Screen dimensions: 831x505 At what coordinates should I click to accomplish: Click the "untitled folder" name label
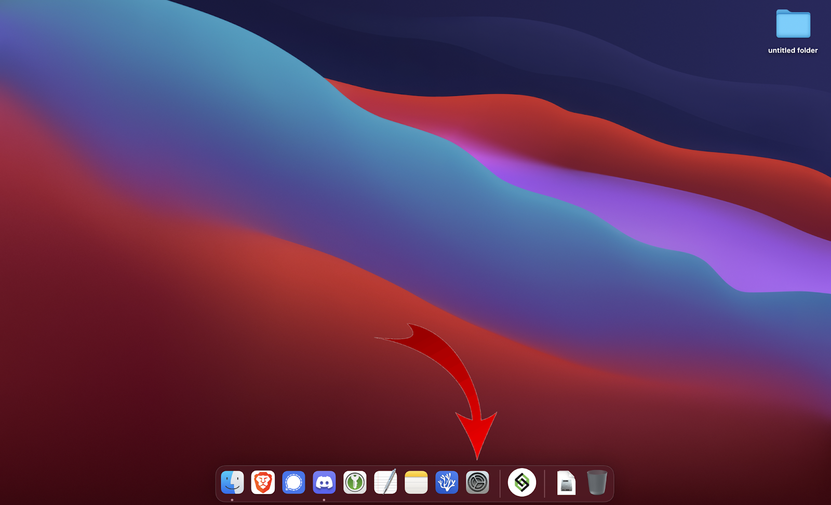tap(793, 50)
